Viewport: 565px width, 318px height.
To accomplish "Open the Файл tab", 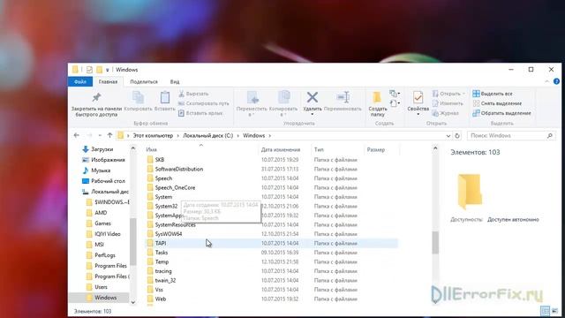I will pos(80,81).
